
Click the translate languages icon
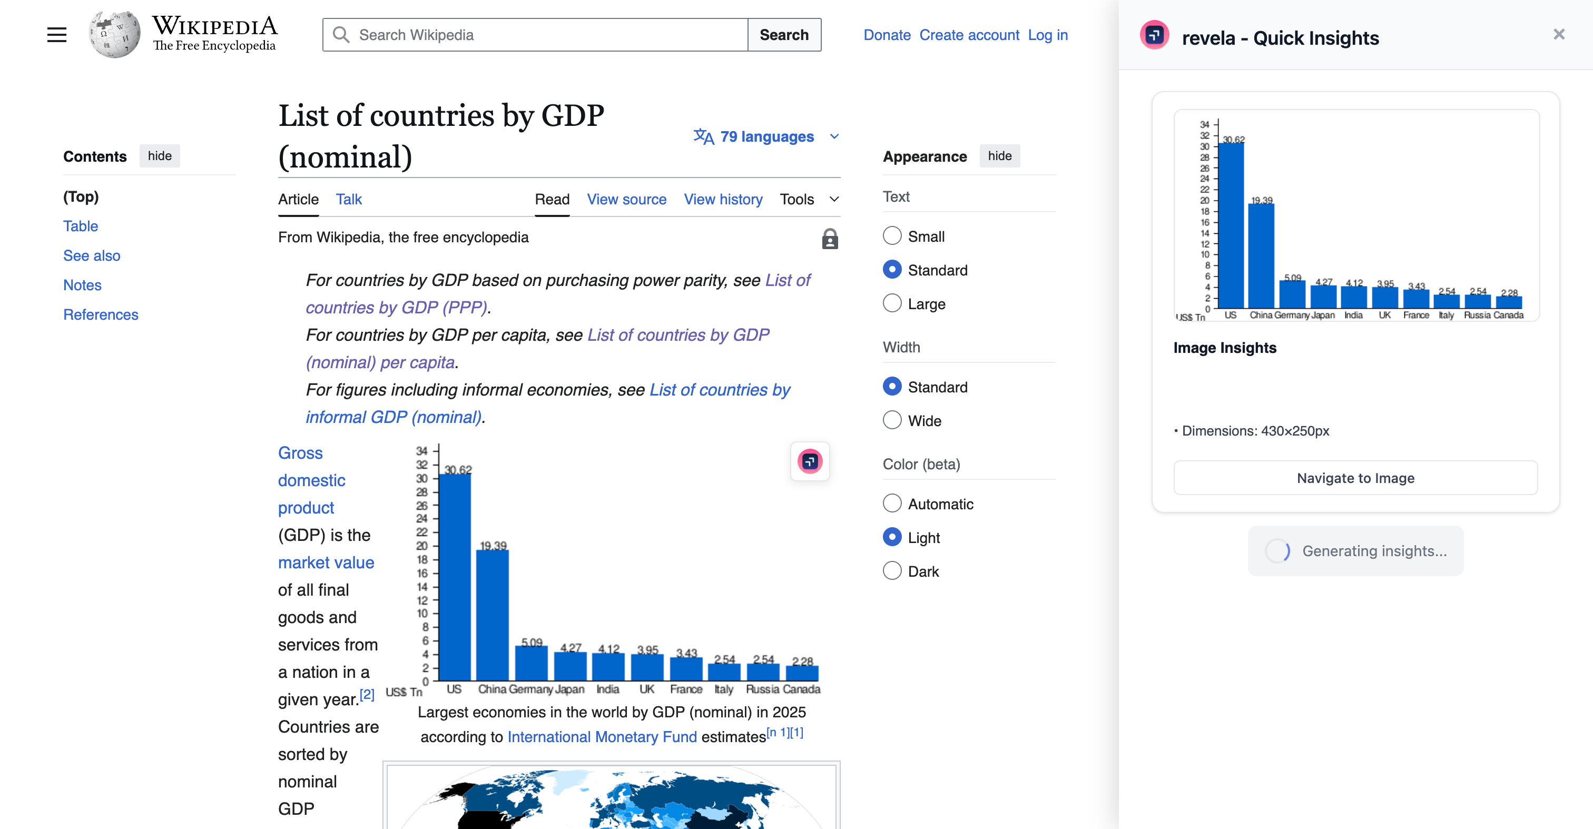click(x=704, y=136)
